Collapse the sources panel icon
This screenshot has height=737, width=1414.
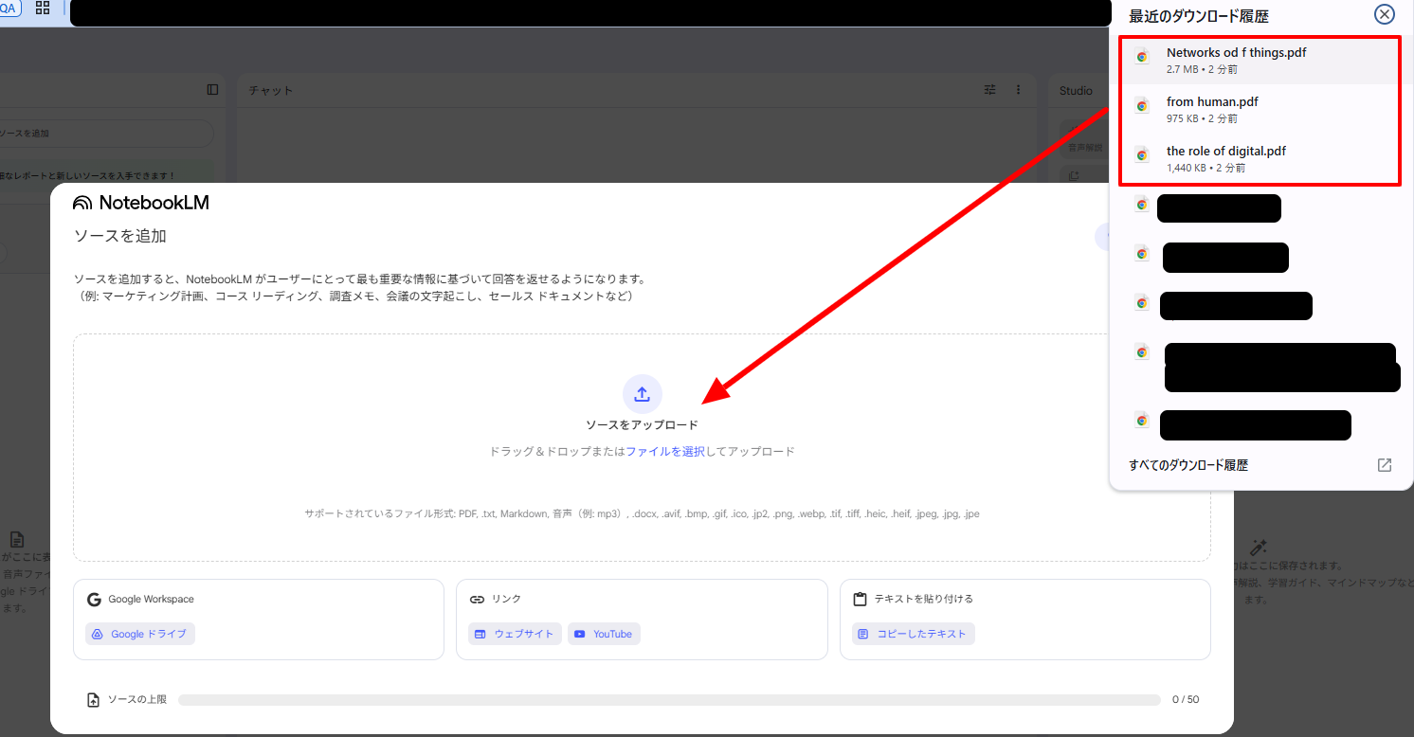(x=212, y=90)
